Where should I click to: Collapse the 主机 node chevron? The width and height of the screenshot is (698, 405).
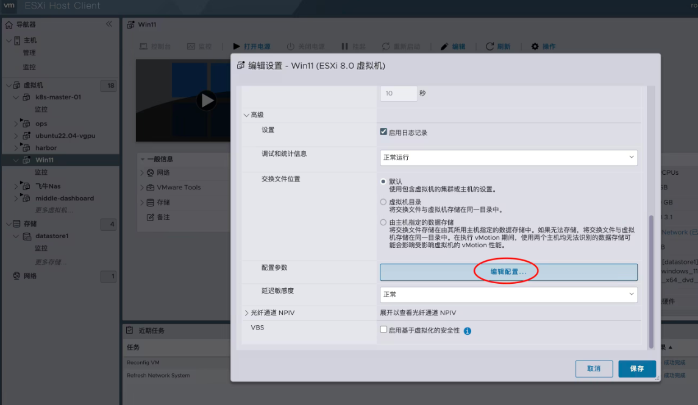tap(9, 40)
